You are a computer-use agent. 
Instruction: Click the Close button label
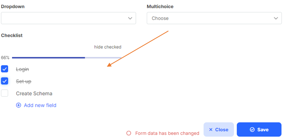222,130
